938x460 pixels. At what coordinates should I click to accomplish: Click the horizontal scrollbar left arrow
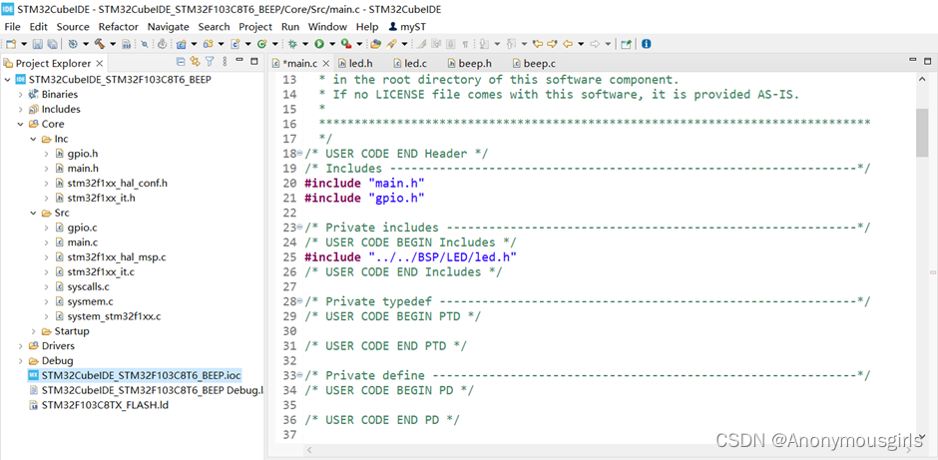(309, 450)
